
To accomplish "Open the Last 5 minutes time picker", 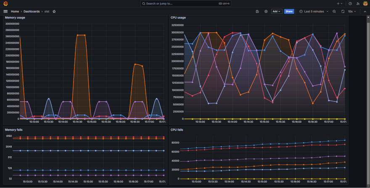I will (314, 11).
